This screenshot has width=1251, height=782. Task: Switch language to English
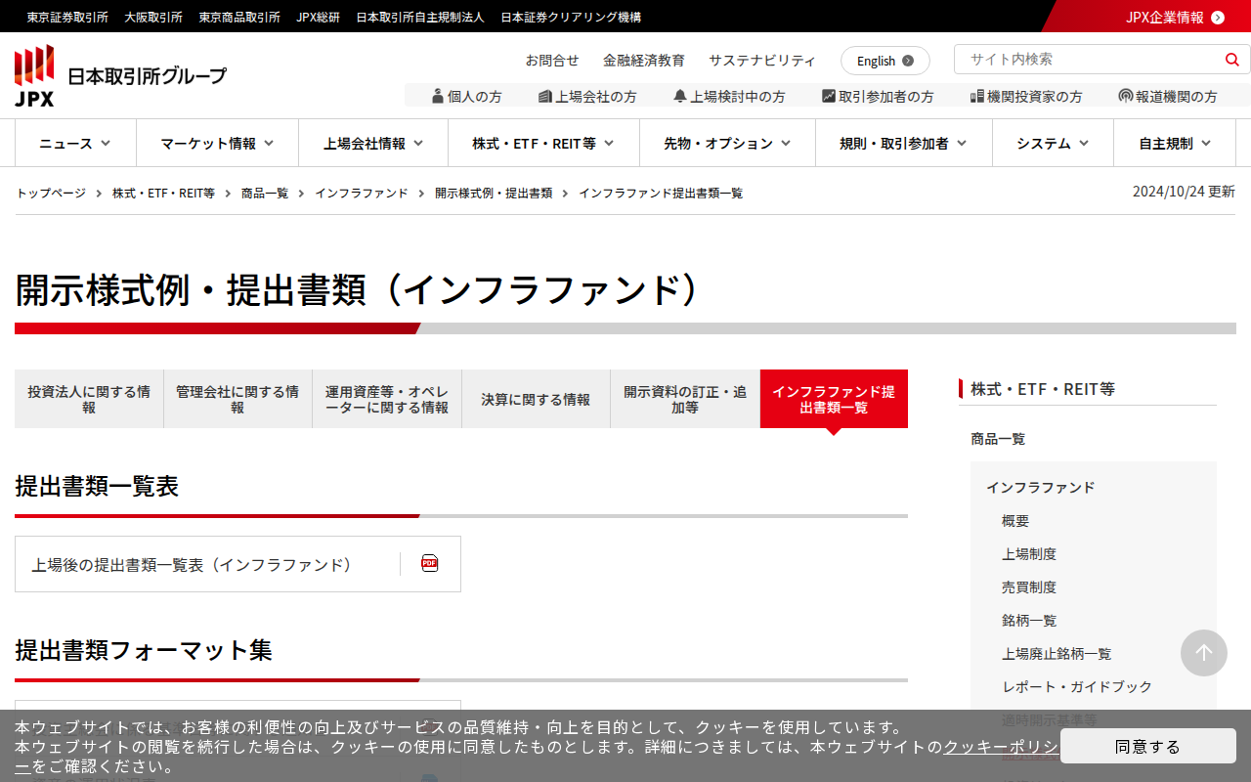[885, 61]
